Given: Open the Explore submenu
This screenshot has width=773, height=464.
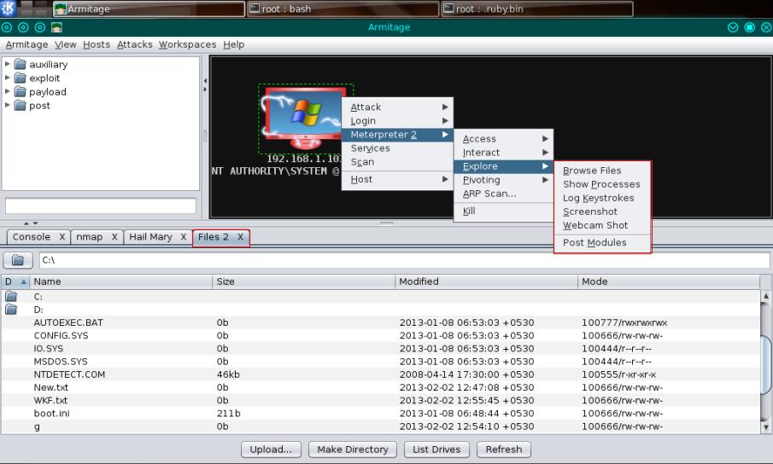Looking at the screenshot, I should coord(503,166).
